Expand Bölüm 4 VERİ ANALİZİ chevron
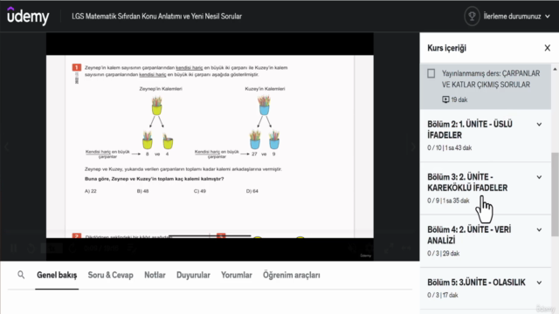Screen dimensions: 559x314 (539, 229)
